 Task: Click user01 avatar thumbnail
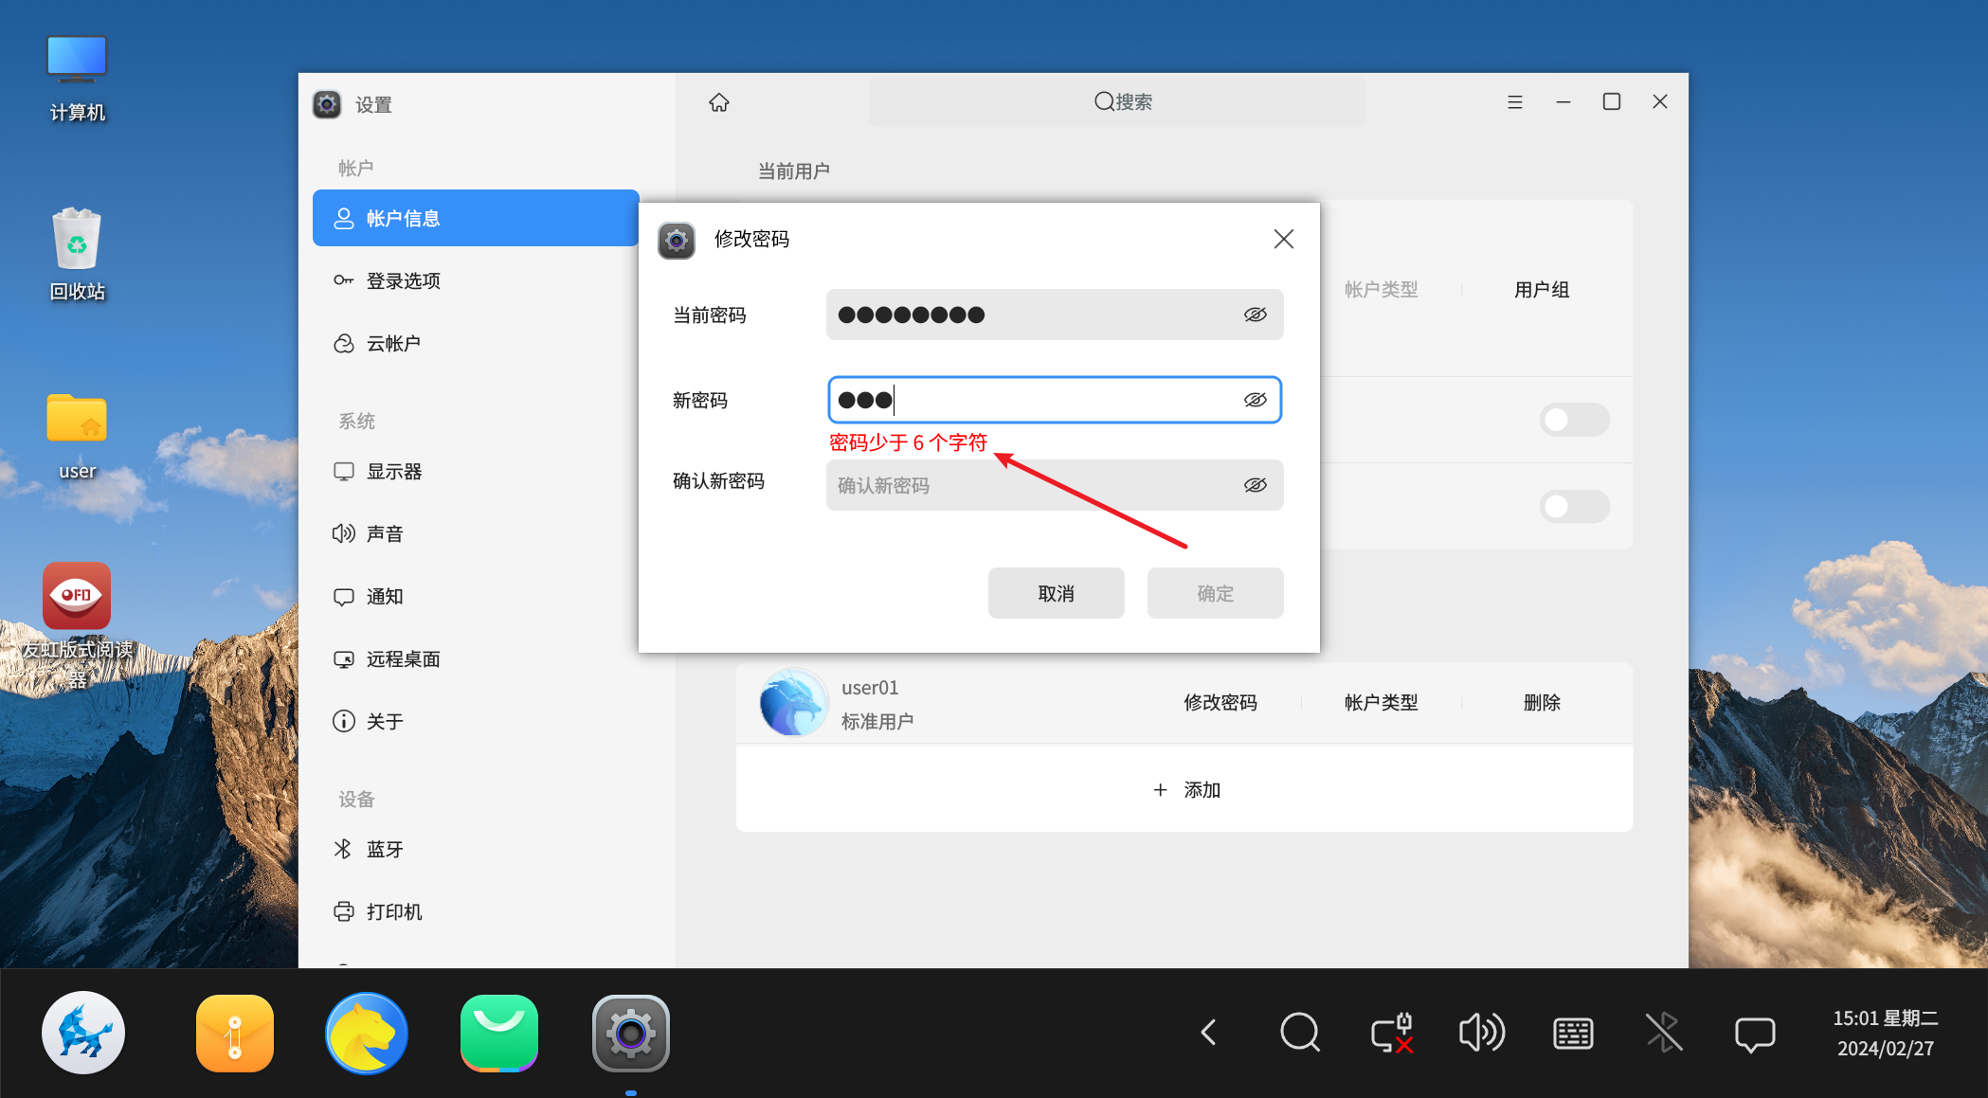coord(793,702)
